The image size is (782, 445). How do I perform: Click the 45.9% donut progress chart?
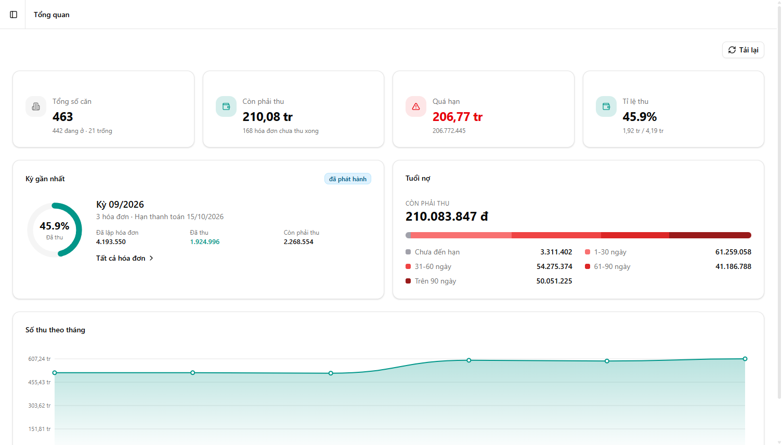[55, 230]
